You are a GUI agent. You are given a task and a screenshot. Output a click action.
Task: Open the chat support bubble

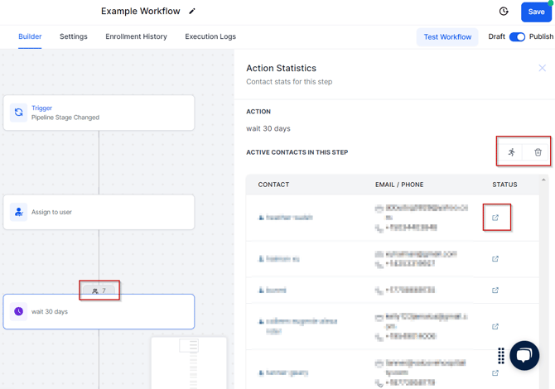coord(524,355)
